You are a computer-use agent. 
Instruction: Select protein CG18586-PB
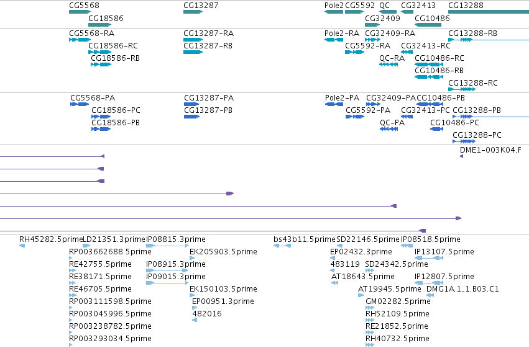101,129
